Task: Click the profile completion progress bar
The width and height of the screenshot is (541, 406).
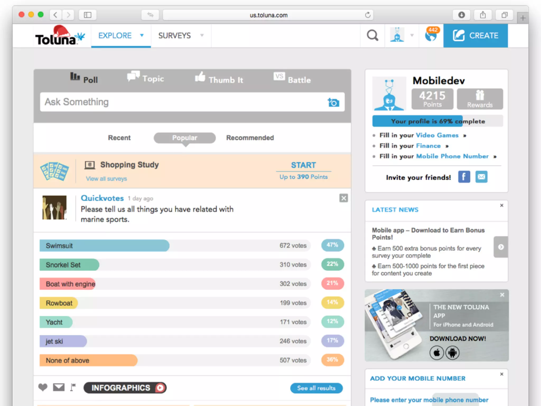Action: pos(437,121)
